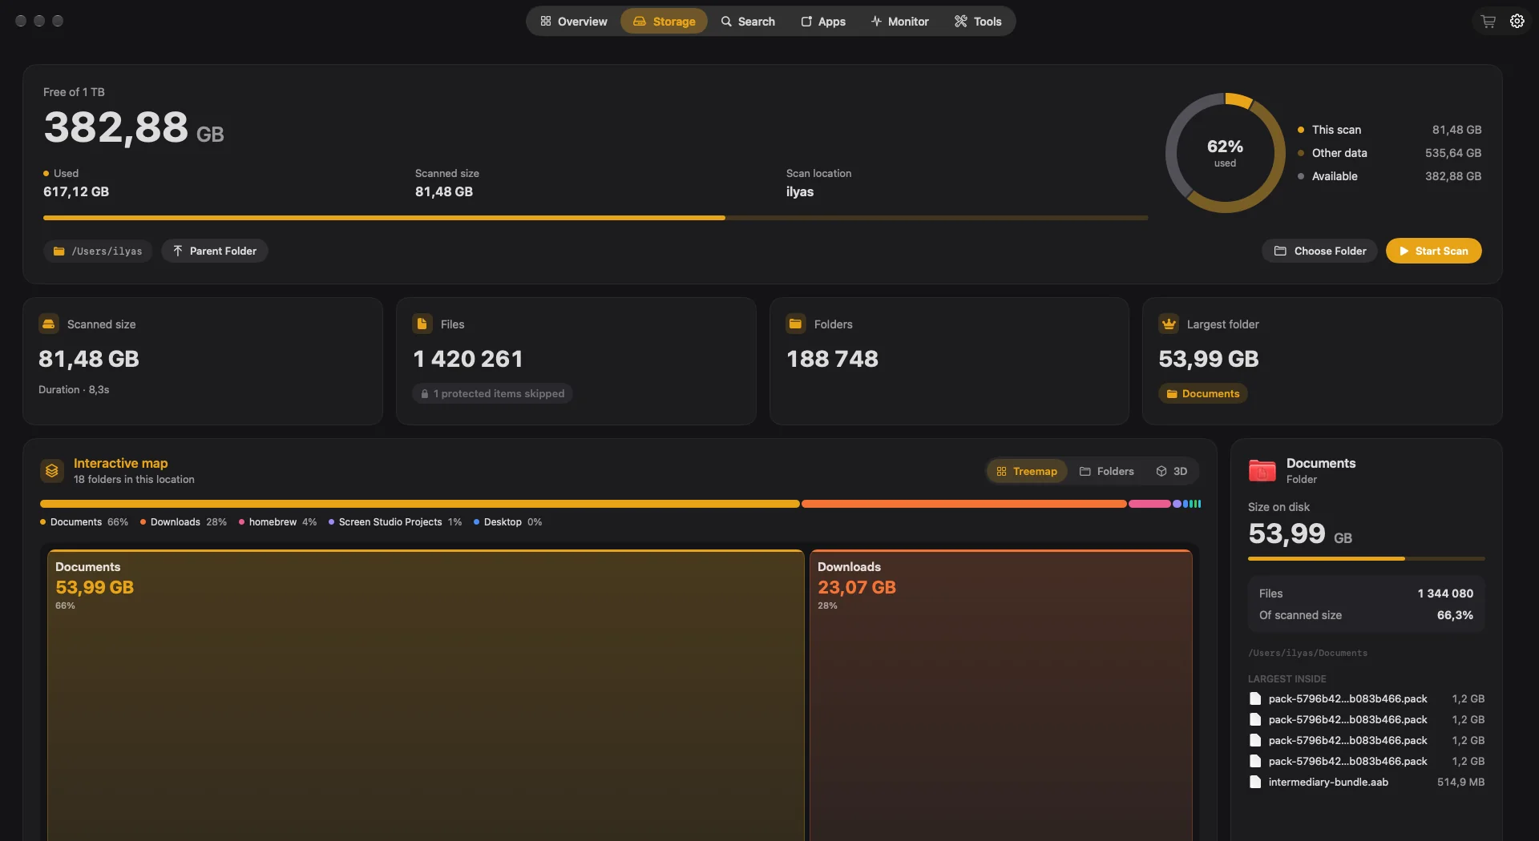Select the Treemap view
The width and height of the screenshot is (1539, 841).
1027,471
